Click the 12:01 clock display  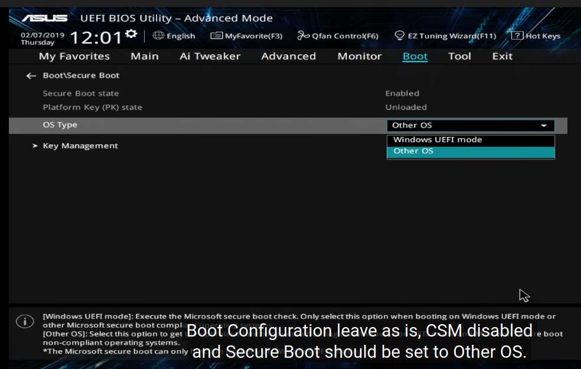(x=96, y=37)
